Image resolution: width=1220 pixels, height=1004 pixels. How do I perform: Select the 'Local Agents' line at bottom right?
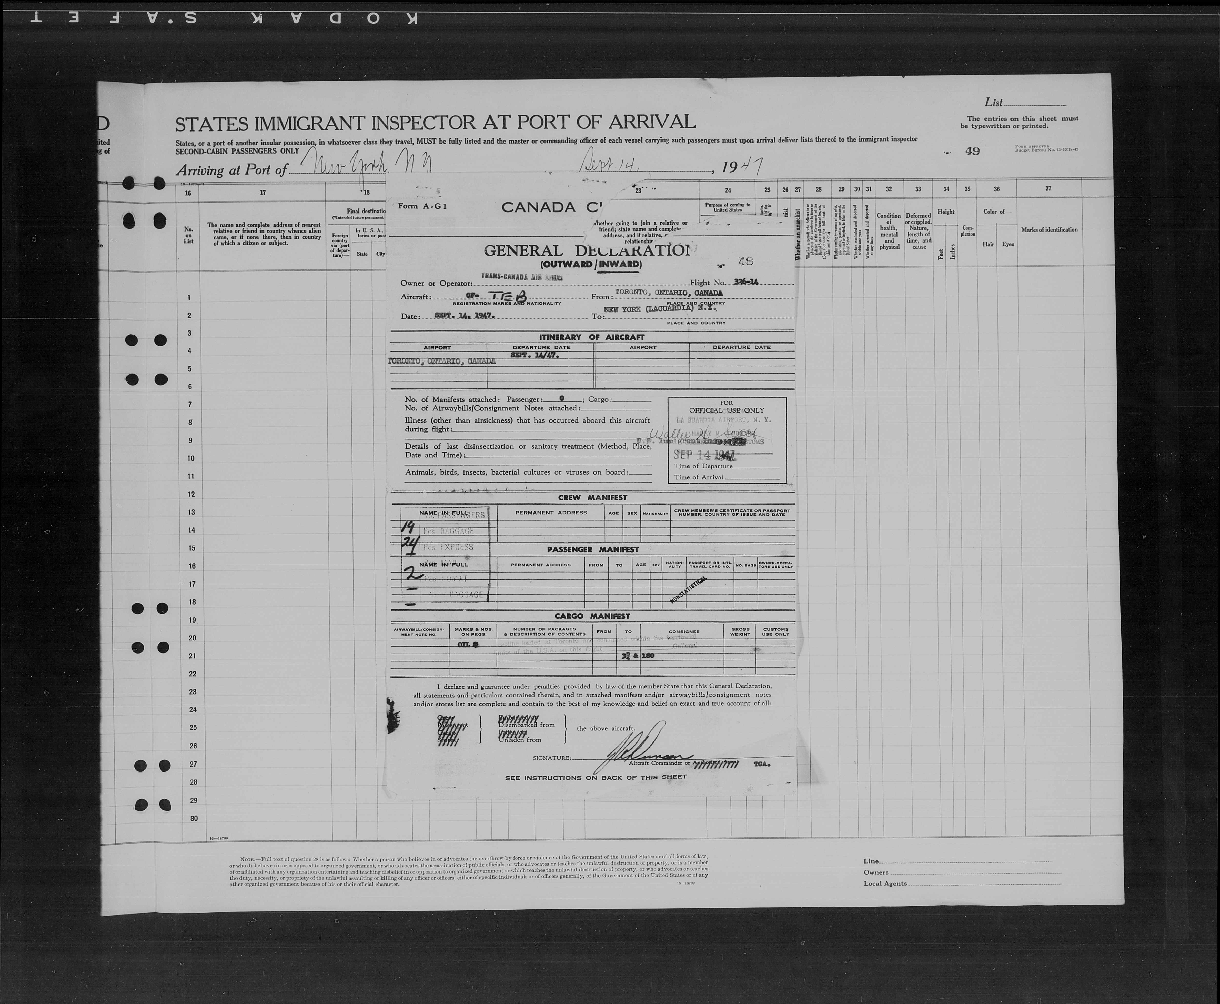pos(963,883)
